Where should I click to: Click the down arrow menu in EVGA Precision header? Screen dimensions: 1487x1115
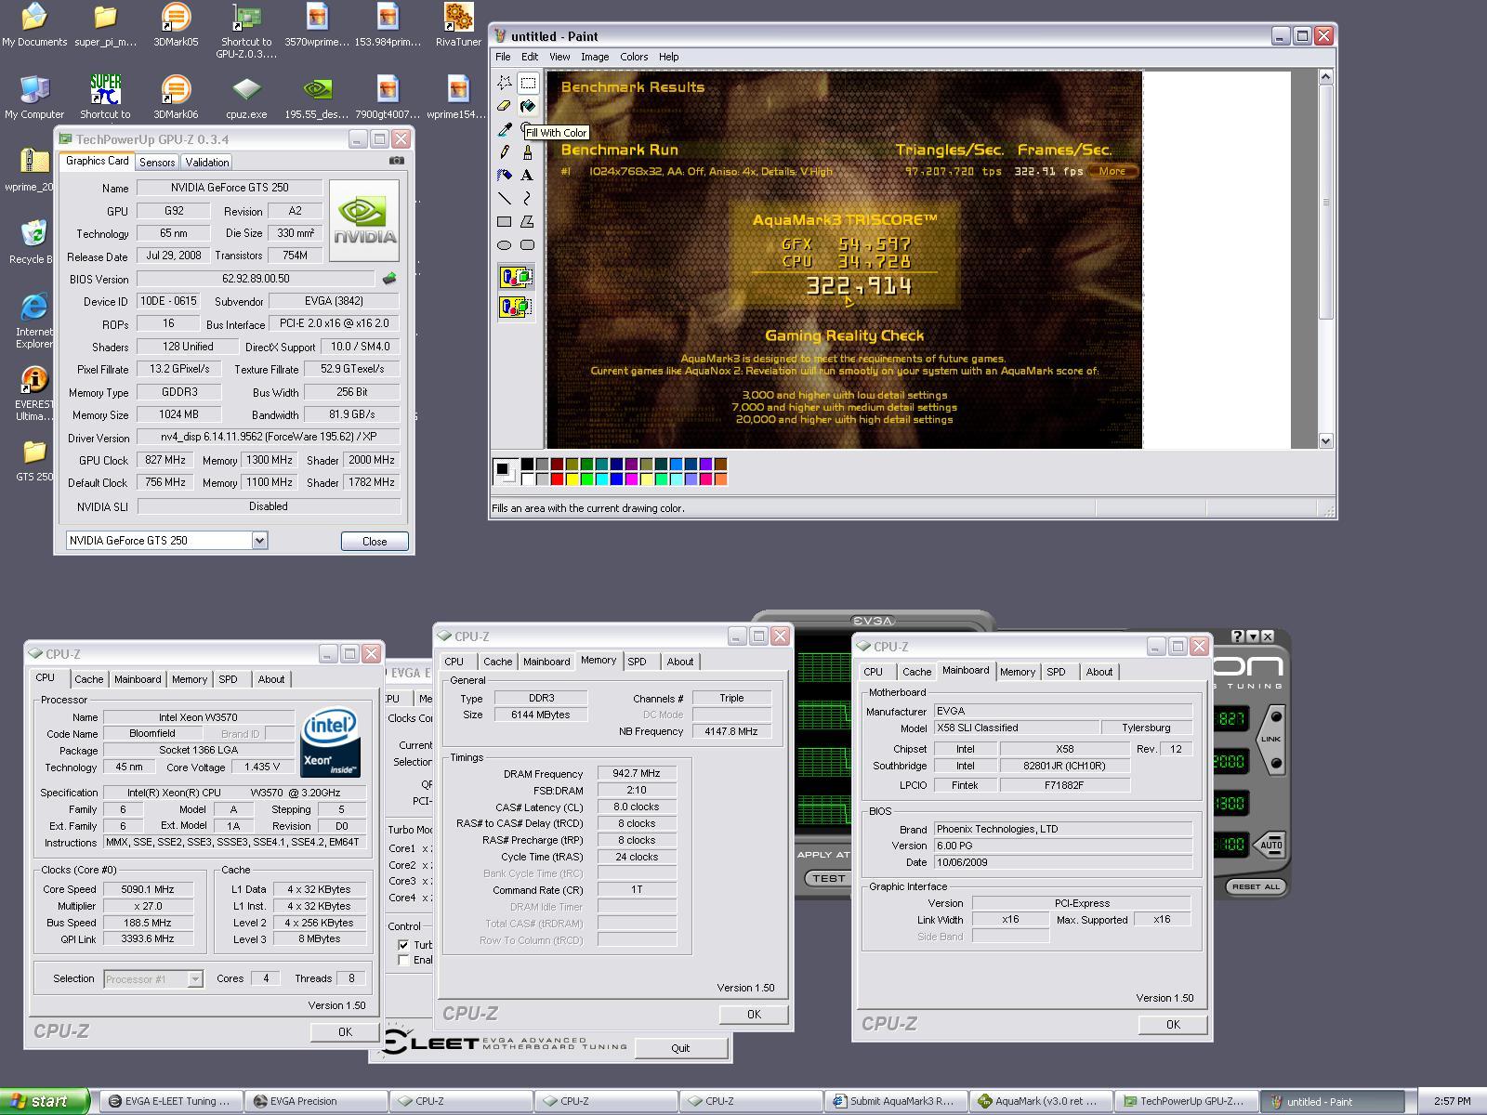(1253, 636)
